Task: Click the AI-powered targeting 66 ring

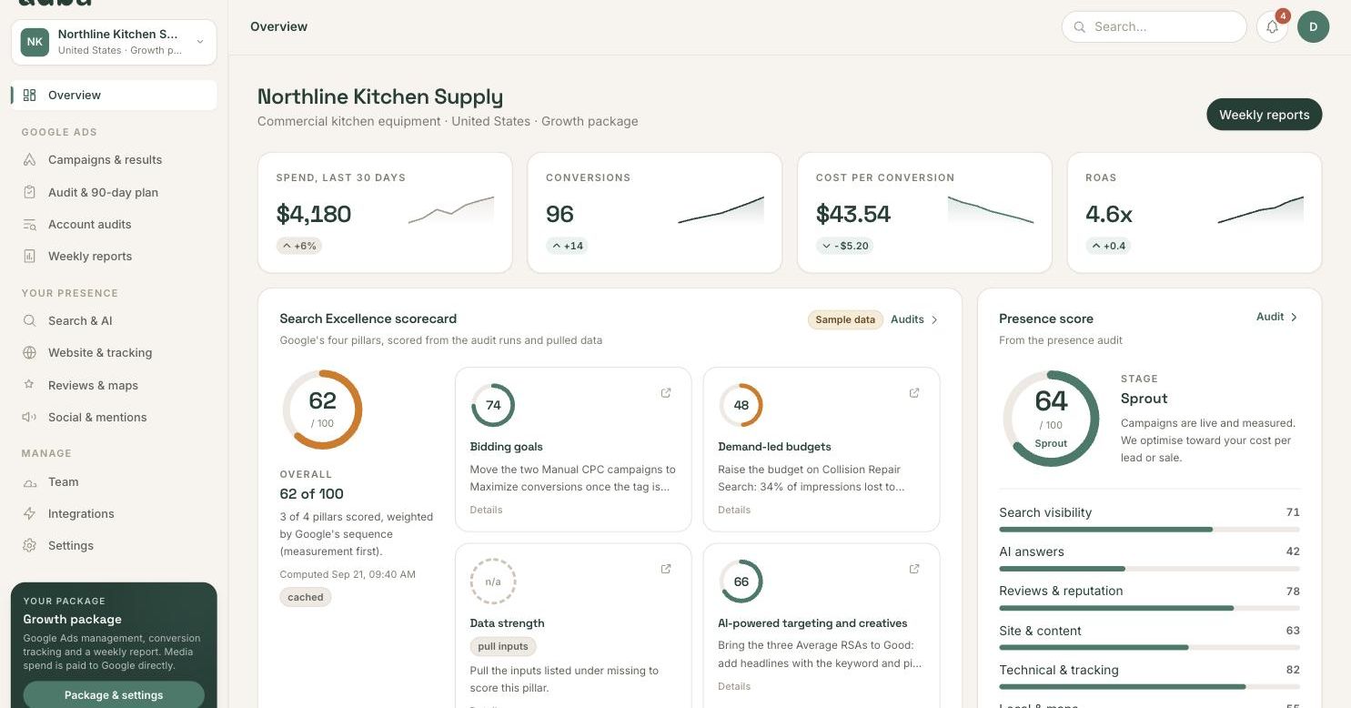Action: [x=741, y=582]
